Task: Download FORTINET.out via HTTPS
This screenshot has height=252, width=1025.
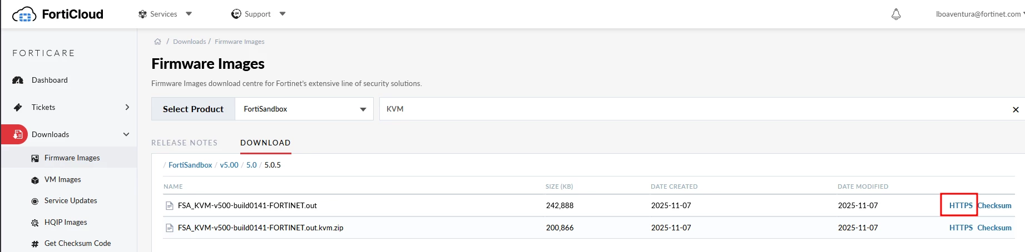Action: (960, 205)
